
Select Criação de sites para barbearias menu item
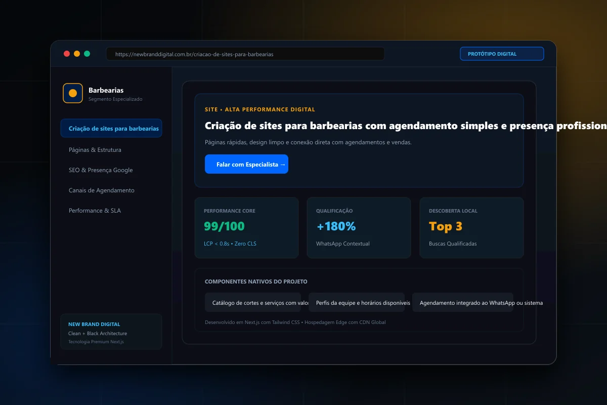click(x=111, y=128)
